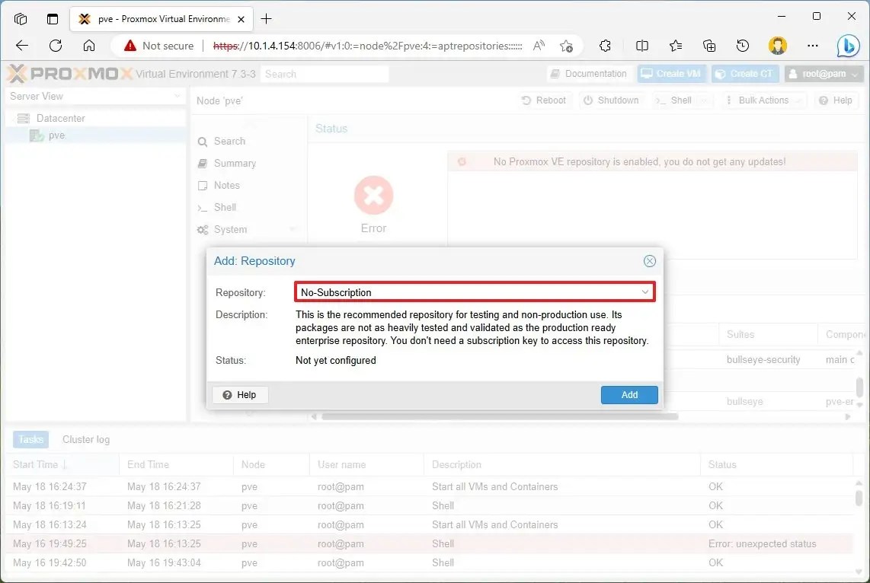Open a new browser tab
This screenshot has height=583, width=870.
tap(267, 19)
